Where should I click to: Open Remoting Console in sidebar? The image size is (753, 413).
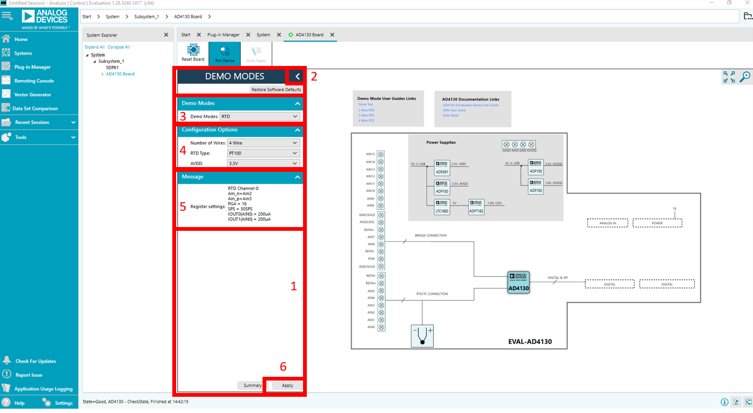[x=34, y=81]
